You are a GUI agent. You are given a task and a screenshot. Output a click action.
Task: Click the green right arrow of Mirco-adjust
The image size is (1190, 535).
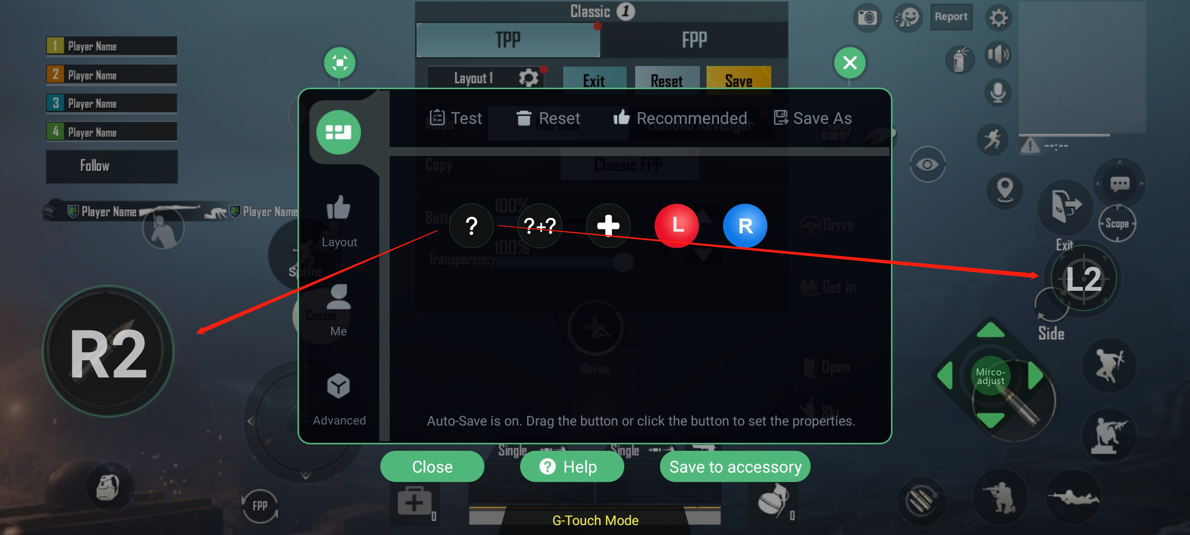tap(1035, 376)
